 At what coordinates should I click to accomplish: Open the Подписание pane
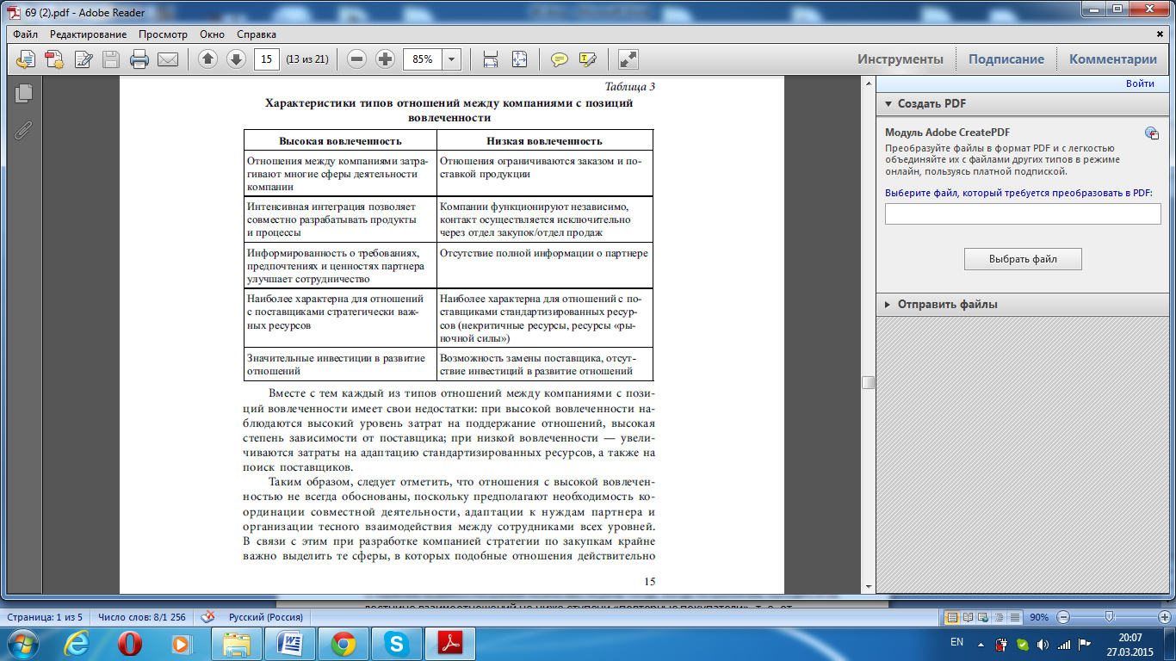[1006, 59]
